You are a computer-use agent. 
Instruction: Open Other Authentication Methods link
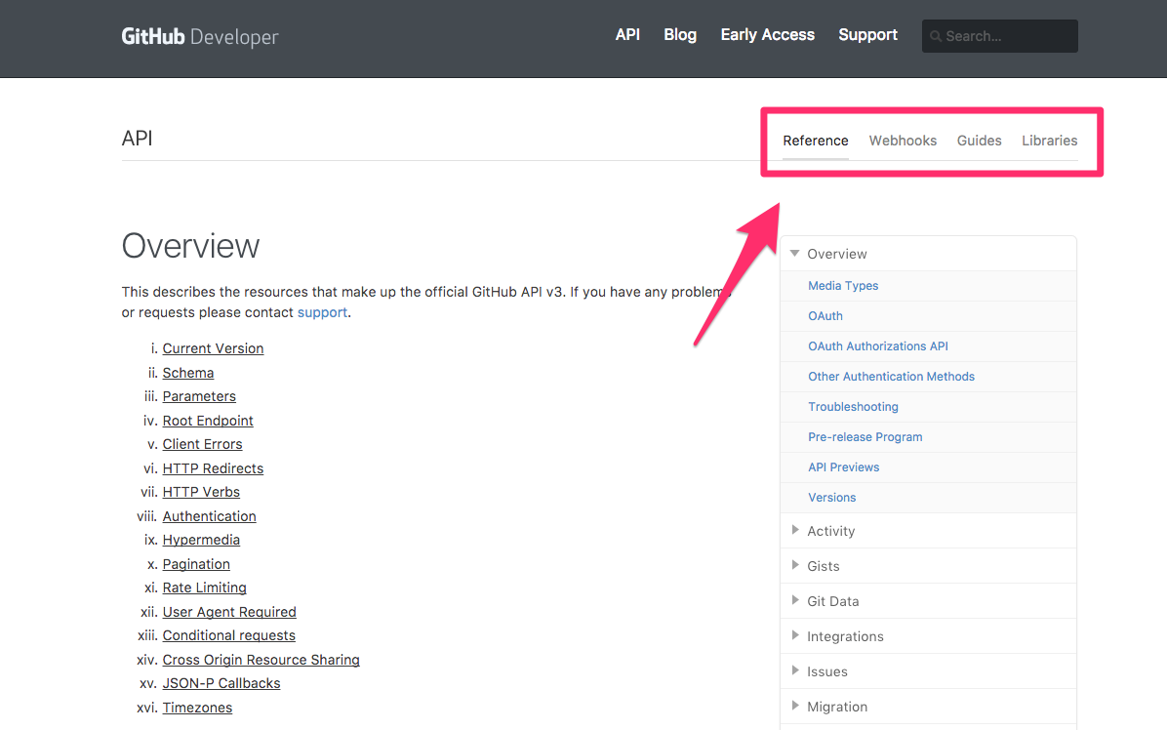pyautogui.click(x=891, y=377)
